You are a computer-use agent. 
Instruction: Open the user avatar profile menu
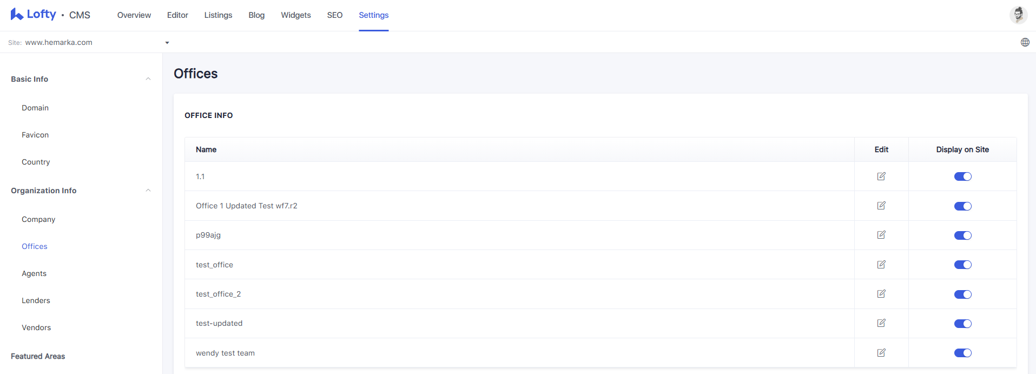[x=1018, y=15]
